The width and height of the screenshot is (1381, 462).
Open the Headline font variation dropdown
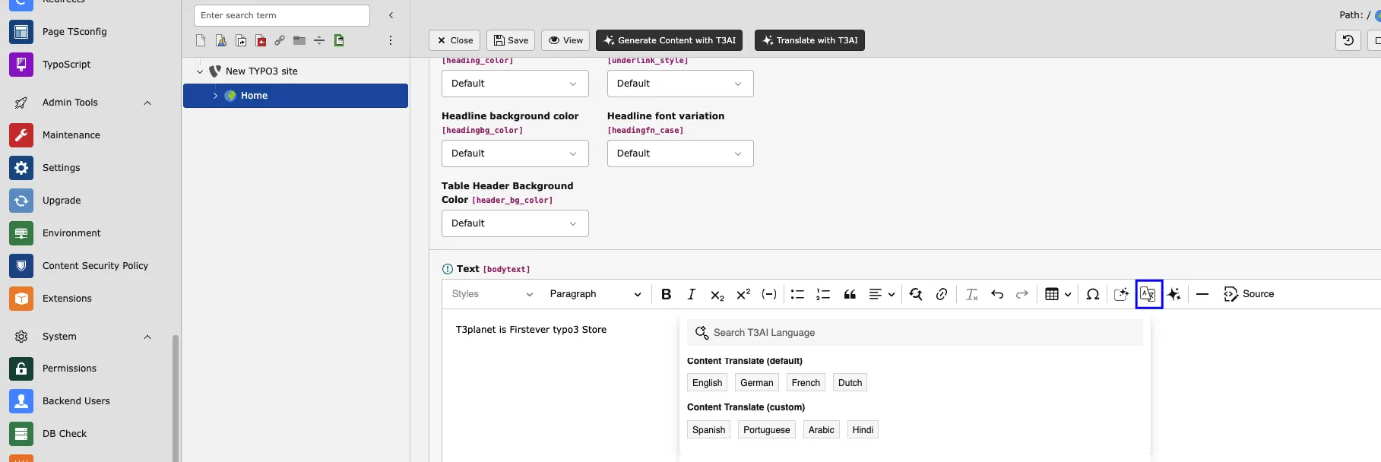pyautogui.click(x=680, y=153)
